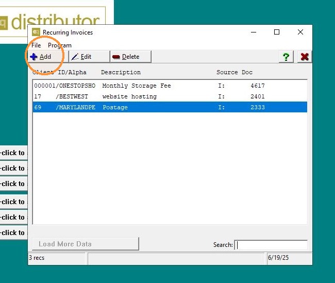Screen dimensions: 335x283
Task: Click the Add button with plus icon
Action: (48, 57)
